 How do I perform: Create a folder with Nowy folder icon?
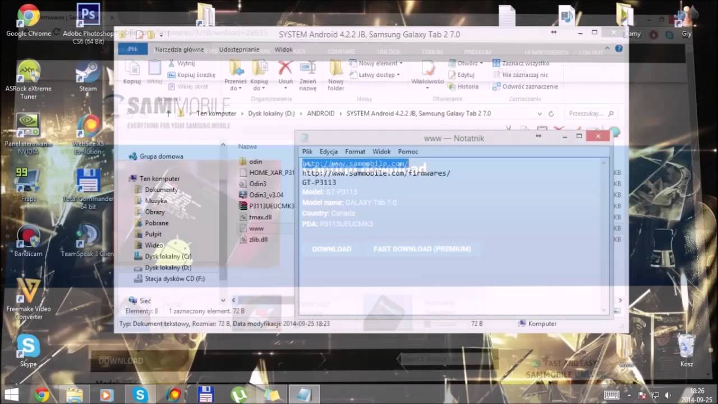click(336, 75)
